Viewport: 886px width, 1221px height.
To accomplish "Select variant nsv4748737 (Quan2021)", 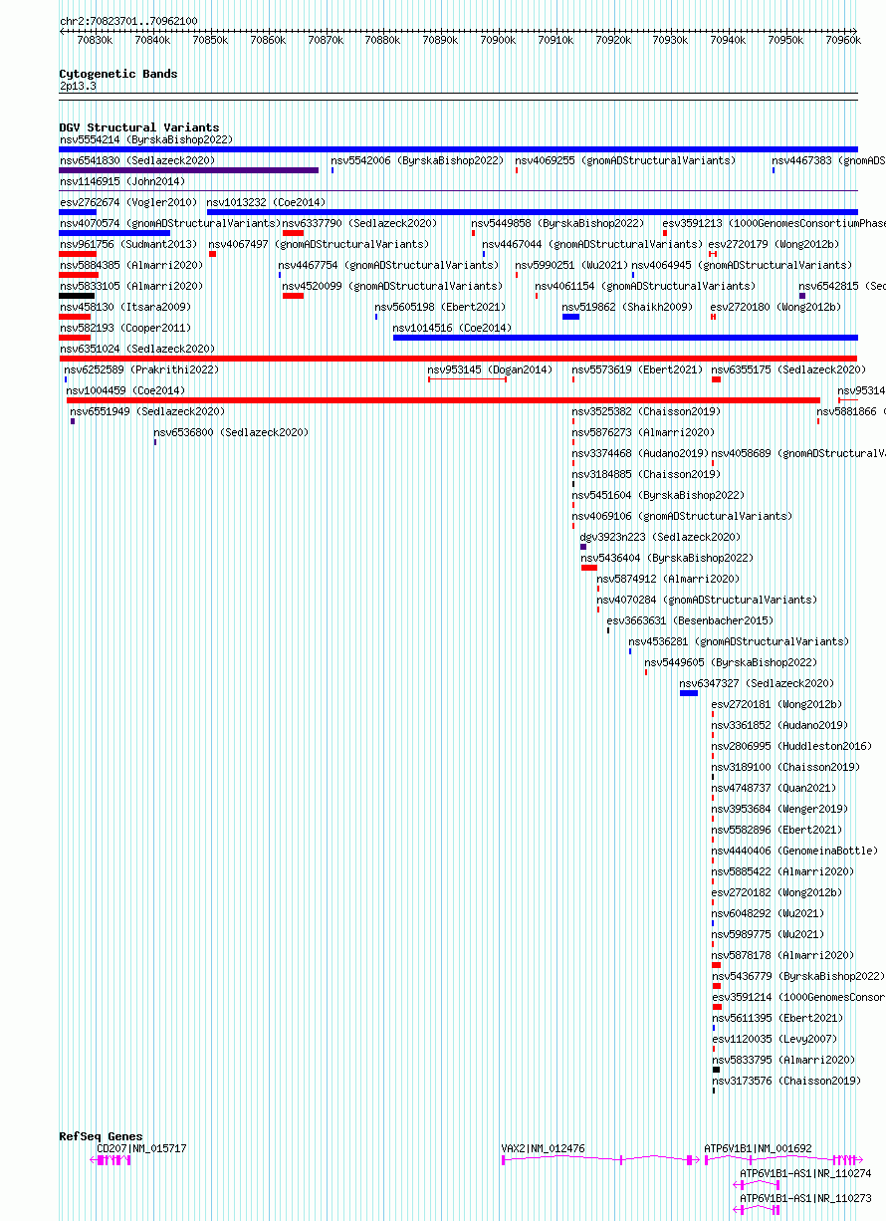I will pos(774,789).
